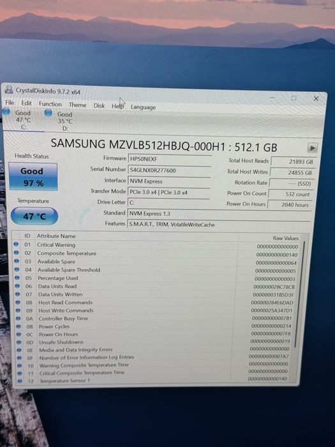Viewport: 335px width, 447px height.
Task: Click the Serial Number field
Action: pyautogui.click(x=169, y=170)
